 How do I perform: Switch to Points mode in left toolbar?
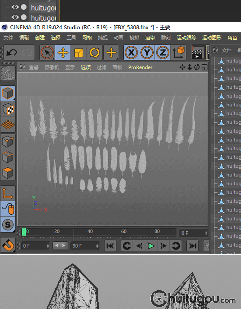pos(8,141)
